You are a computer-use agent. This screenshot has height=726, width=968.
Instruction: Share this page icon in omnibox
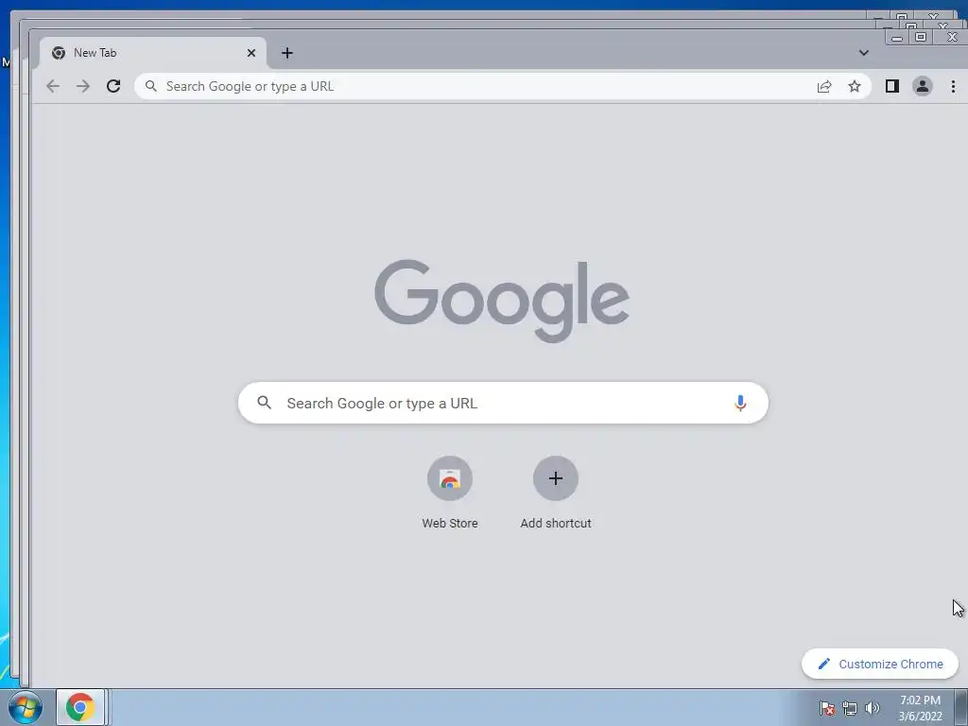pyautogui.click(x=824, y=86)
